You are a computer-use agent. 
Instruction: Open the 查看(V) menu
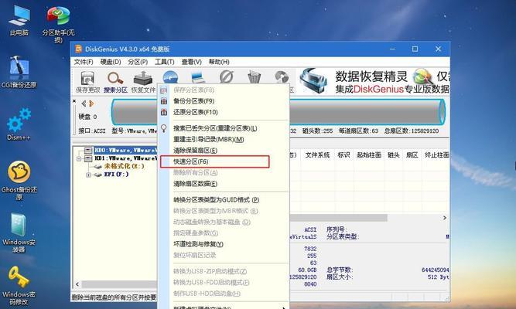pyautogui.click(x=191, y=62)
